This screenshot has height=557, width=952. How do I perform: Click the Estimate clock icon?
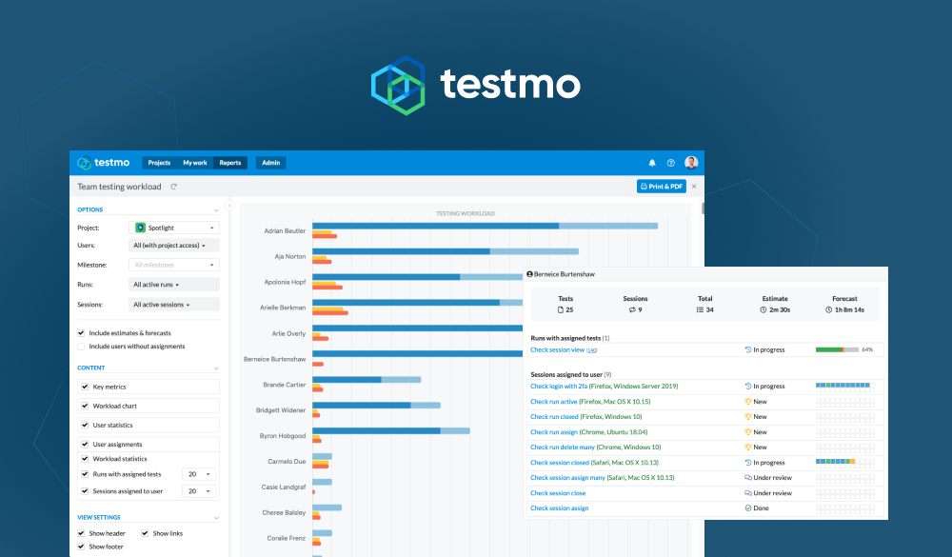(x=764, y=309)
